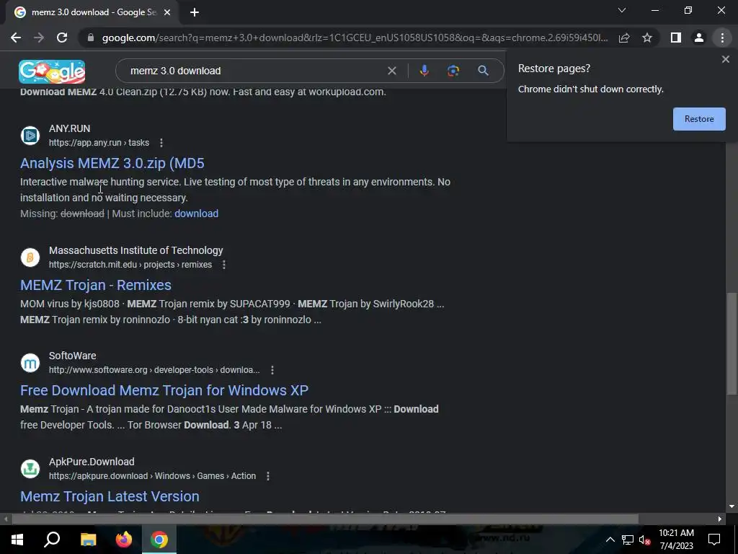Show hidden system tray icons
Image resolution: width=738 pixels, height=554 pixels.
tap(610, 540)
